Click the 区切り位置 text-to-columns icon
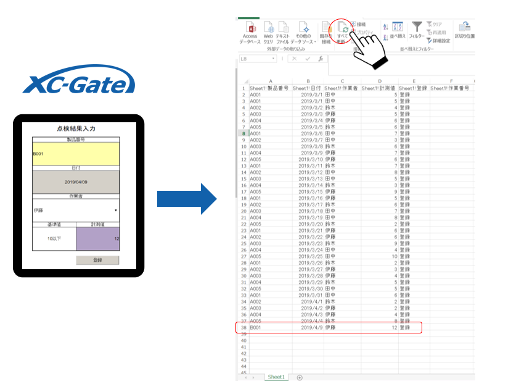The image size is (511, 389). [465, 27]
